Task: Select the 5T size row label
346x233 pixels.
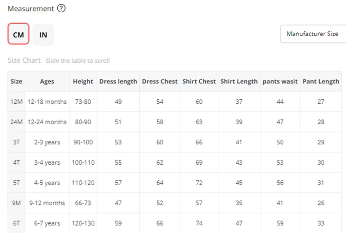Action: click(x=16, y=183)
